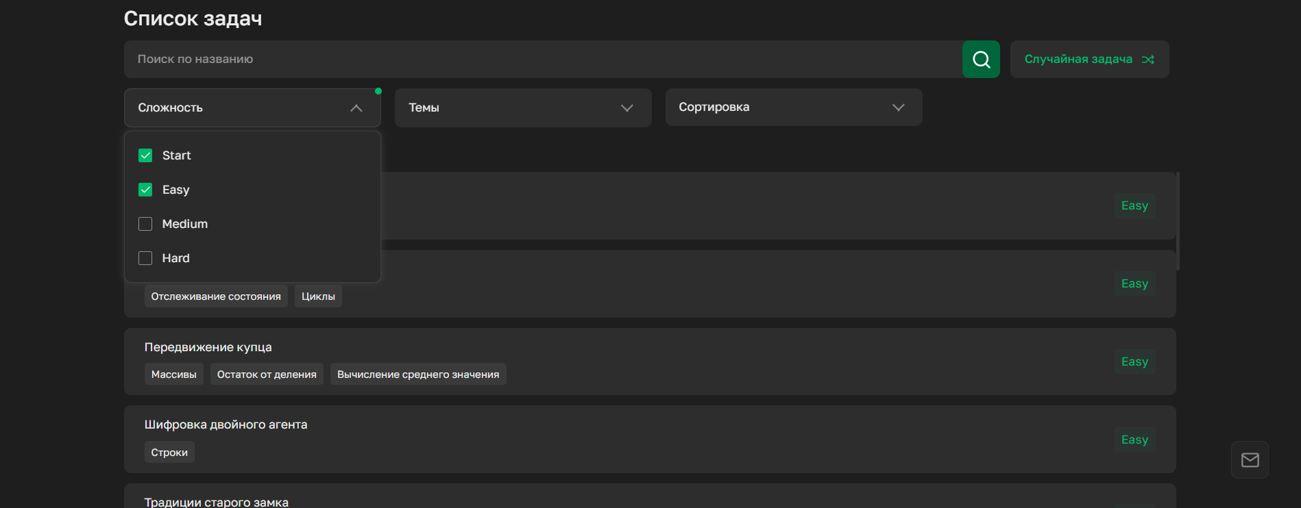Enable the Hard difficulty checkbox

[x=145, y=258]
